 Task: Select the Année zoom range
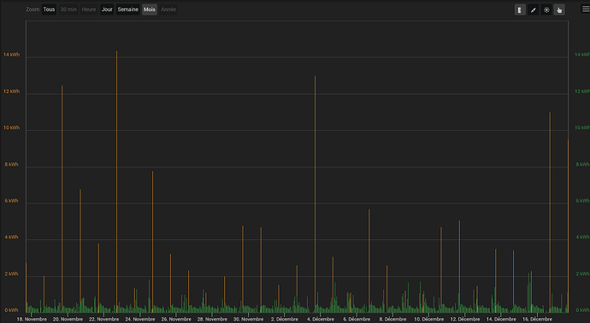pos(168,9)
